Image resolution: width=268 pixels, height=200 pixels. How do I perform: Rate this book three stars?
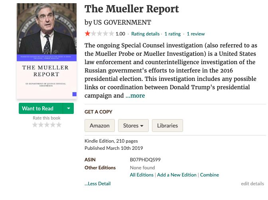click(47, 125)
